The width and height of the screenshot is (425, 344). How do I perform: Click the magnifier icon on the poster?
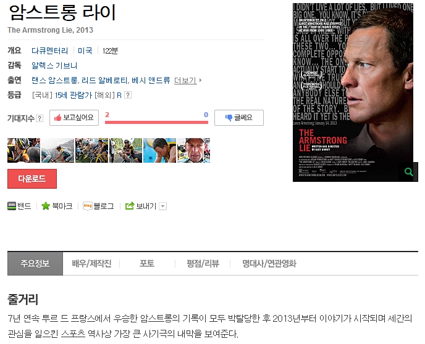[409, 172]
